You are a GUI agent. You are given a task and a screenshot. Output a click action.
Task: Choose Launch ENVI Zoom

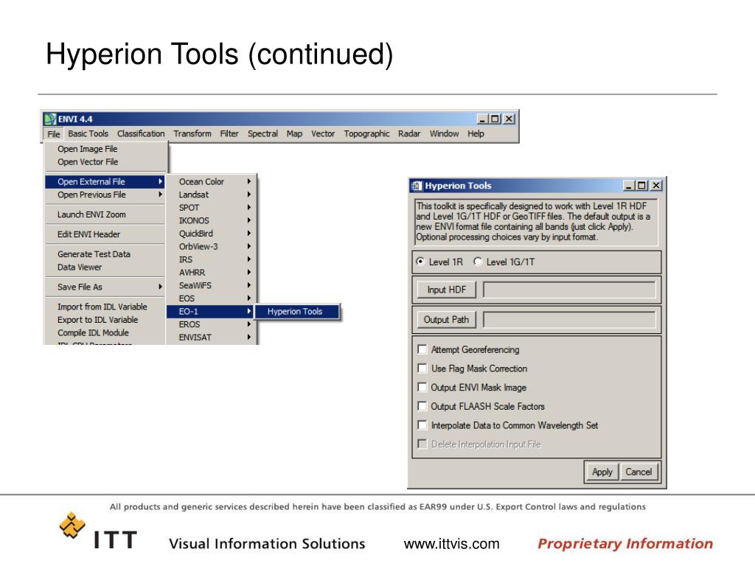(105, 214)
